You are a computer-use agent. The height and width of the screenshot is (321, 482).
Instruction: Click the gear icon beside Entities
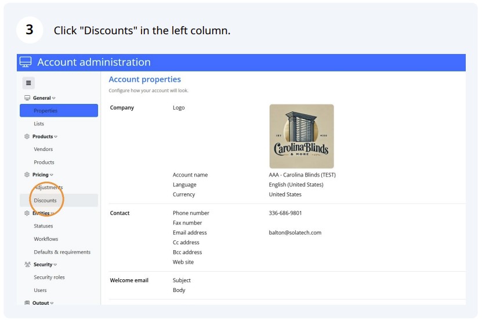pos(27,213)
